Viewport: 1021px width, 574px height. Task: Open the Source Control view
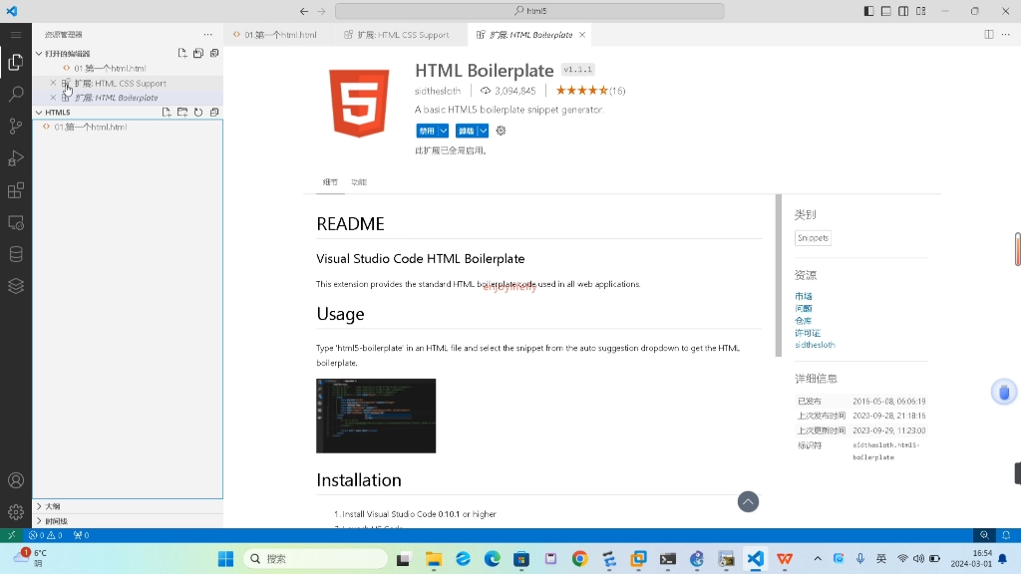(15, 126)
